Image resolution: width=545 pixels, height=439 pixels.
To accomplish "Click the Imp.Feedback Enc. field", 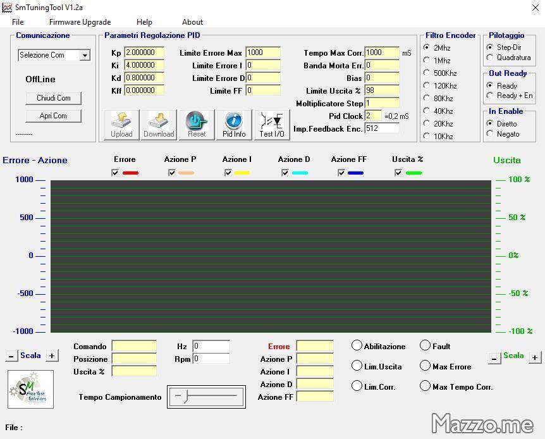I will click(x=382, y=128).
